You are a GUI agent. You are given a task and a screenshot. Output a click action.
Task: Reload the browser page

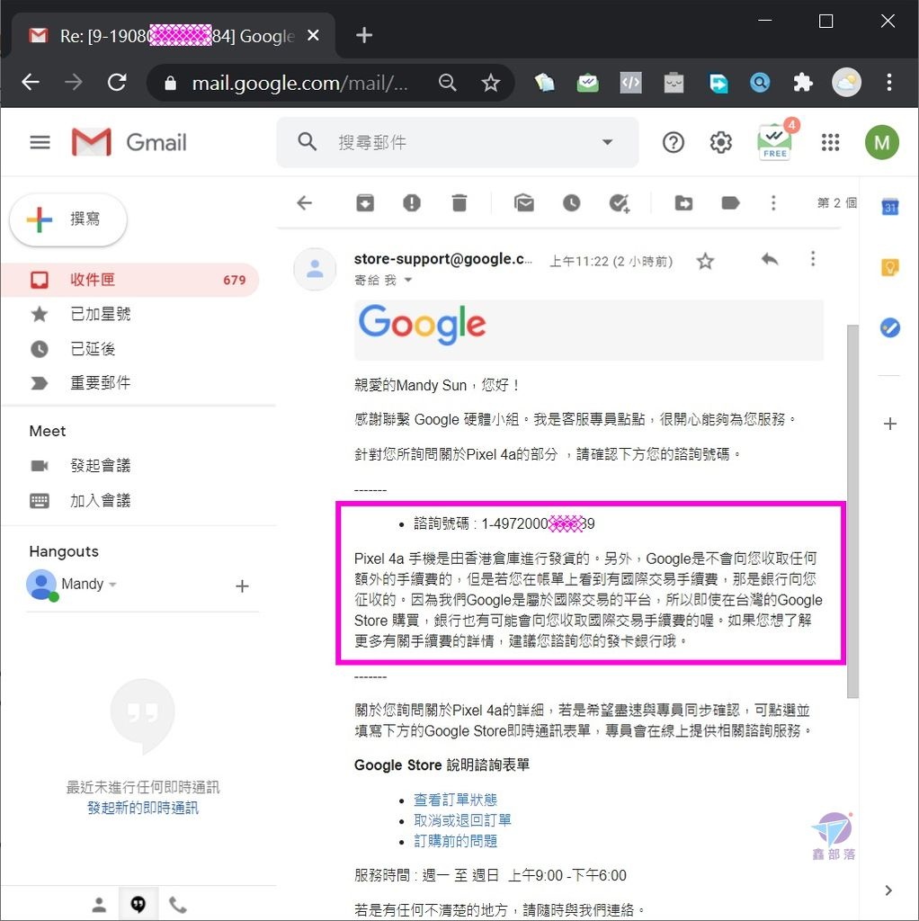[117, 82]
